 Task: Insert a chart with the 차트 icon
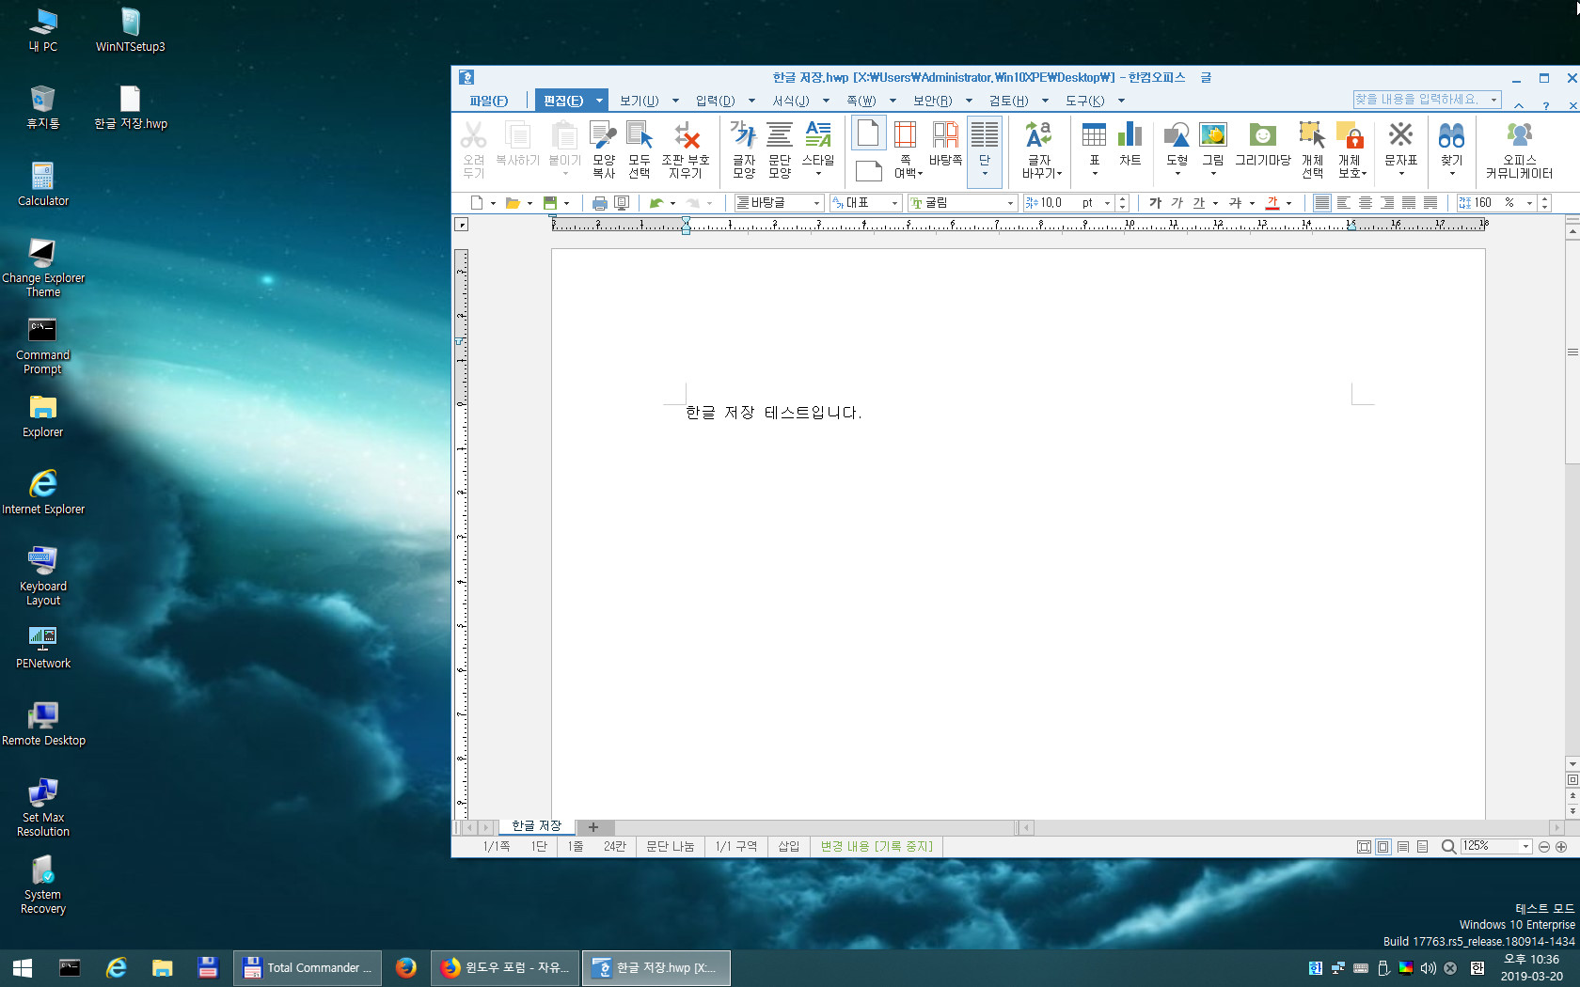(1130, 144)
